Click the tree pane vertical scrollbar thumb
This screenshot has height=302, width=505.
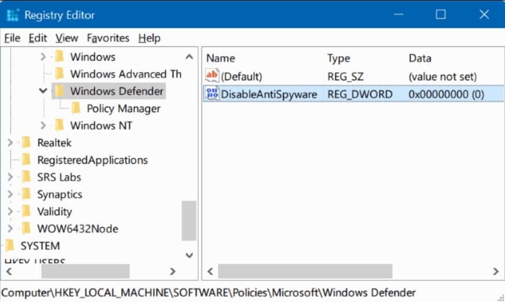pyautogui.click(x=189, y=221)
